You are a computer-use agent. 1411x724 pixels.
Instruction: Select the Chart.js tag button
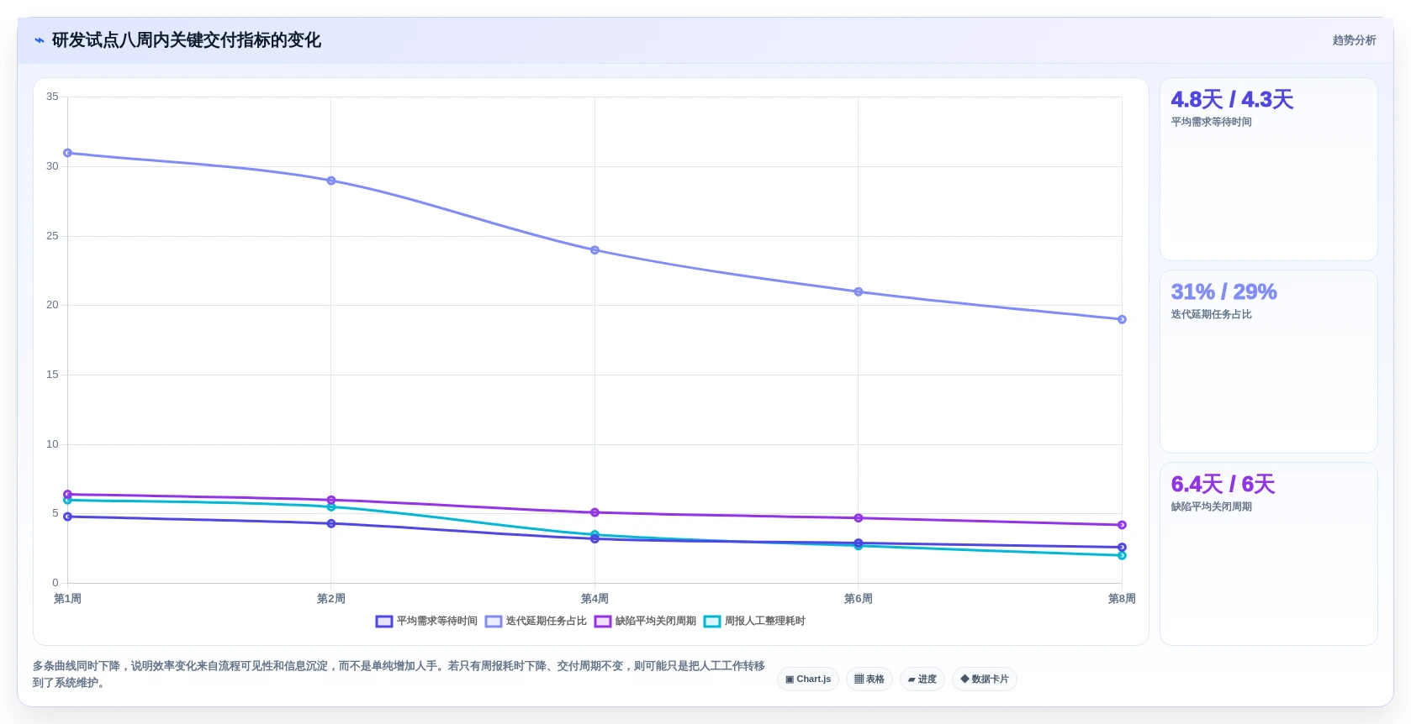click(x=808, y=679)
